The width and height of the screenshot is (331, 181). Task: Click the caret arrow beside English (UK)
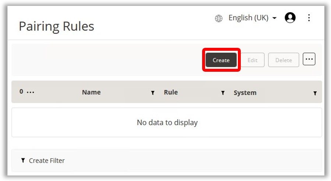tap(274, 18)
